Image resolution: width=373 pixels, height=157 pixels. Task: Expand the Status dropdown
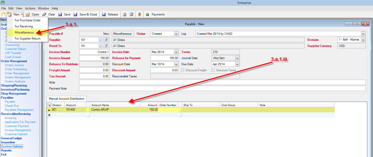[176, 34]
